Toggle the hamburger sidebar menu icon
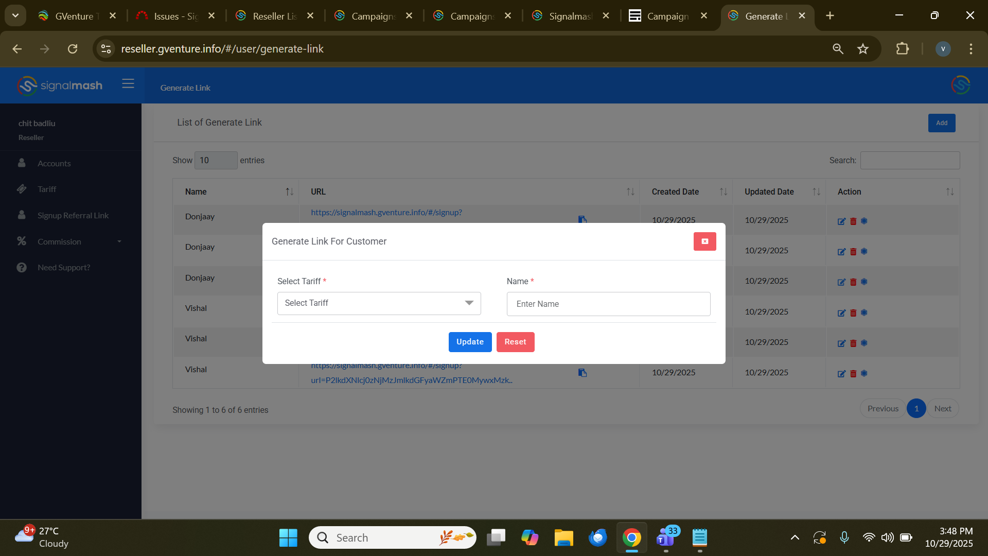 pyautogui.click(x=128, y=84)
